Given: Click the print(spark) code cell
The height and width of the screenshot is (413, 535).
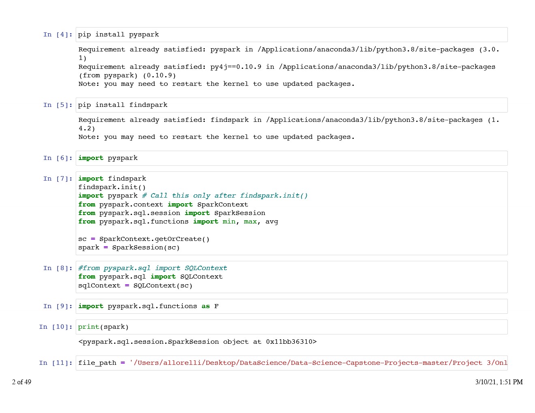Looking at the screenshot, I should [291, 327].
